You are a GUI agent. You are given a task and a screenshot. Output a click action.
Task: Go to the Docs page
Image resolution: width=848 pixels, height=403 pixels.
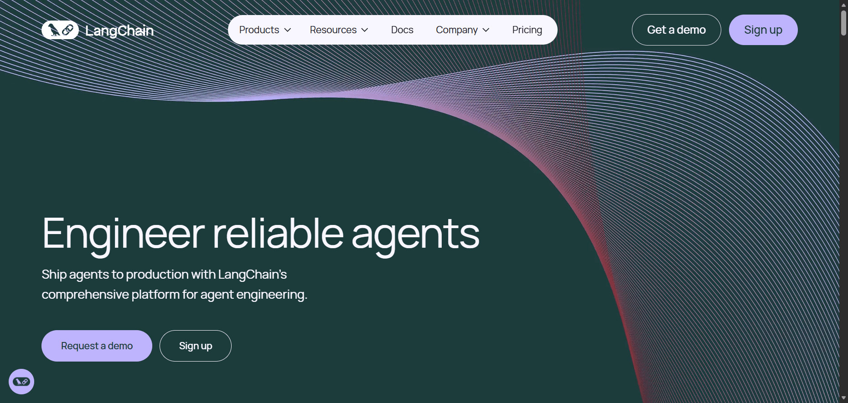(x=402, y=30)
